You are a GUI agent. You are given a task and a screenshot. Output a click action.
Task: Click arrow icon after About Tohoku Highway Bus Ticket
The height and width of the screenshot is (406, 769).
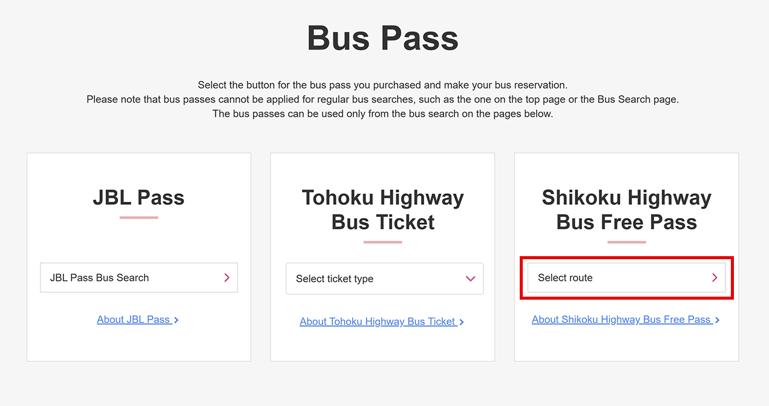(462, 322)
